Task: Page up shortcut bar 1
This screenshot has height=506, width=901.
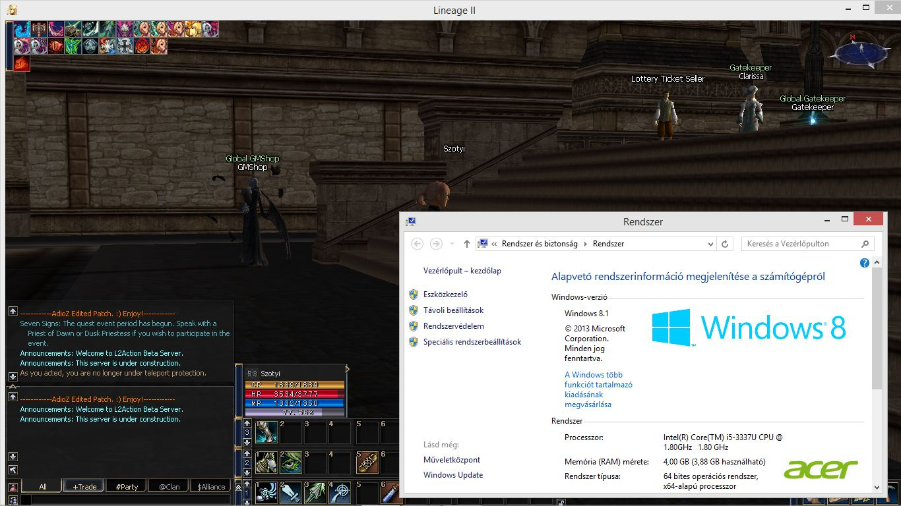Action: pyautogui.click(x=247, y=484)
